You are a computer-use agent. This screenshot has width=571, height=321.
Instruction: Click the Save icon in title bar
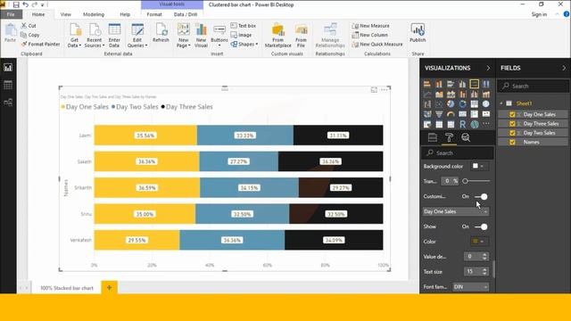pos(16,4)
